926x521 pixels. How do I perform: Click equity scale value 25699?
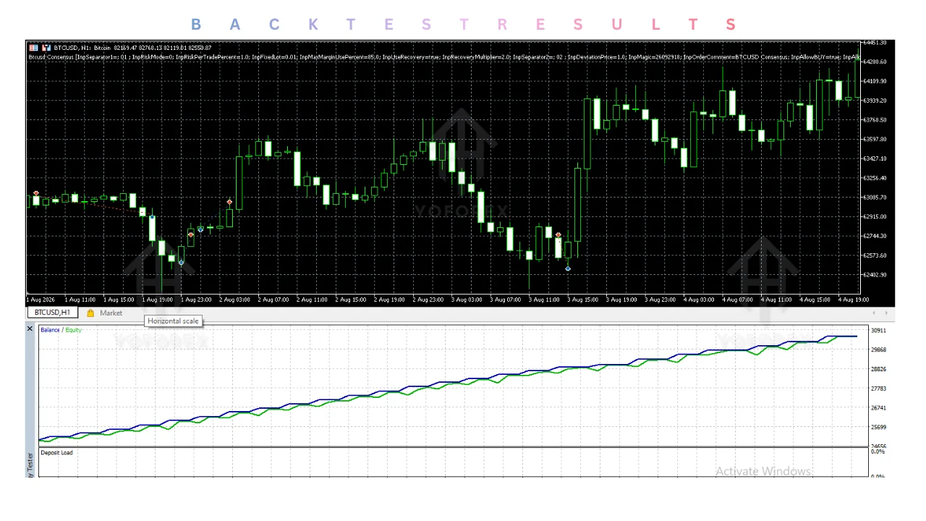880,427
